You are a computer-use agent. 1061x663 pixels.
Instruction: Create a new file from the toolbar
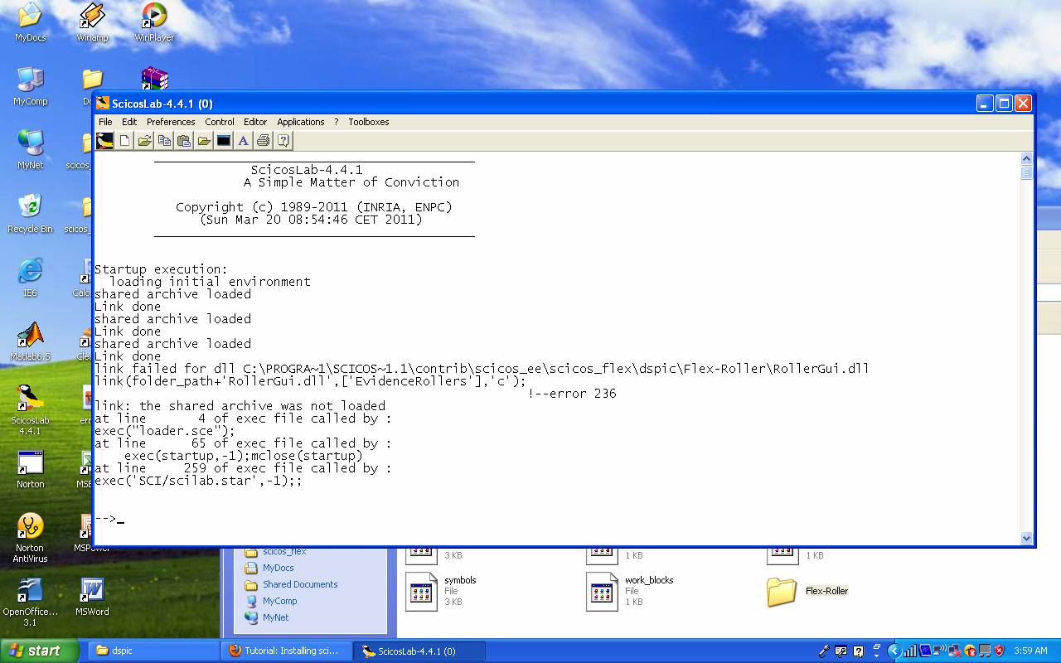click(x=124, y=141)
